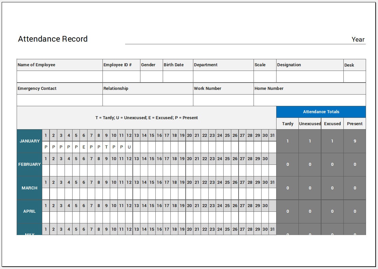Select the empty cell under January 13
Screen dimensions: 378x269
coord(136,147)
